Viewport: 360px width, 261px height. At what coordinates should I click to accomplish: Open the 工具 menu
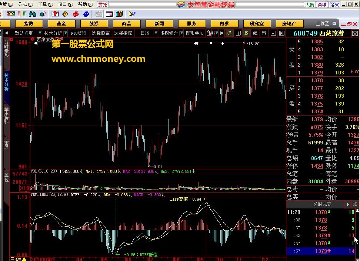(x=46, y=4)
